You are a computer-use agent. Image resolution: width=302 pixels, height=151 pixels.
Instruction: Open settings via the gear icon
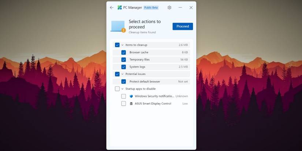coord(169,8)
